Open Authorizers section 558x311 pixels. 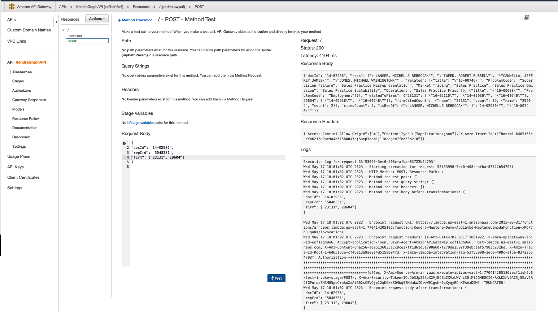pyautogui.click(x=22, y=91)
